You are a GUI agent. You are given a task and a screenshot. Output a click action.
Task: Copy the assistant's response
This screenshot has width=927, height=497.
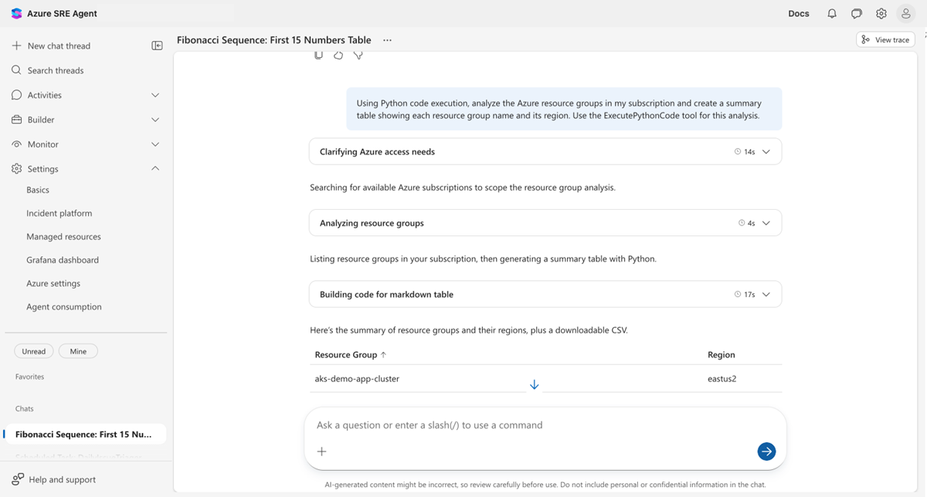pyautogui.click(x=318, y=55)
